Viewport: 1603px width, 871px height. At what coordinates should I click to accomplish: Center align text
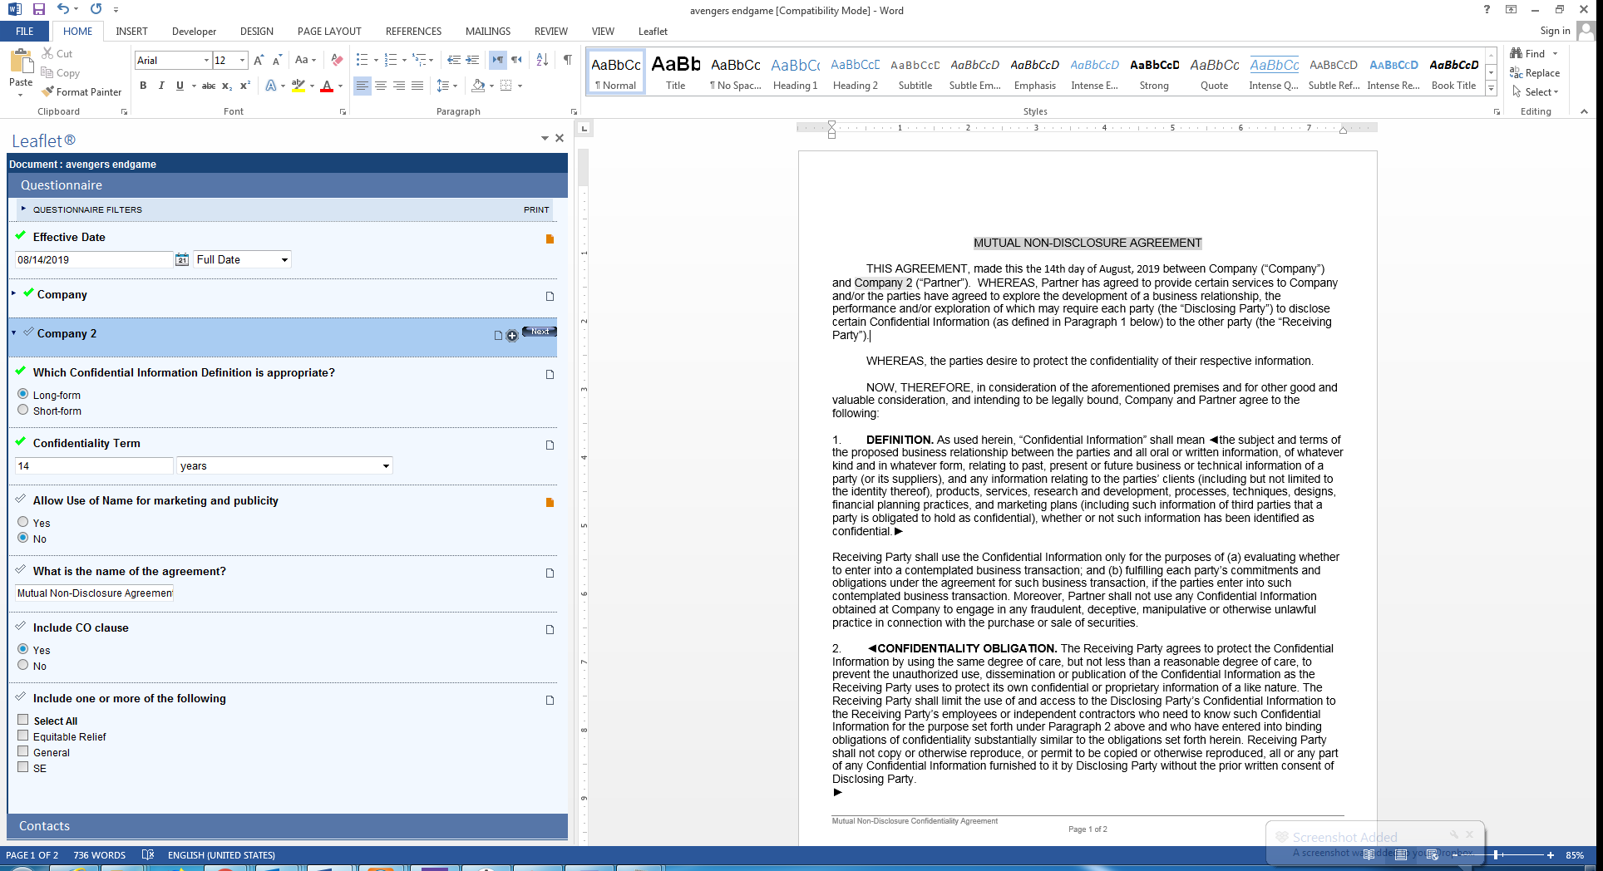[381, 86]
